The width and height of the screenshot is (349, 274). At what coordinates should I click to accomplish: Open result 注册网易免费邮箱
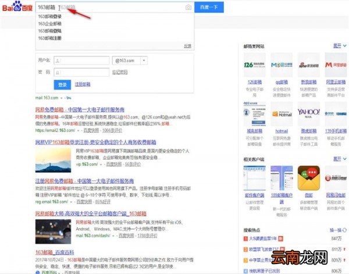coord(84,181)
